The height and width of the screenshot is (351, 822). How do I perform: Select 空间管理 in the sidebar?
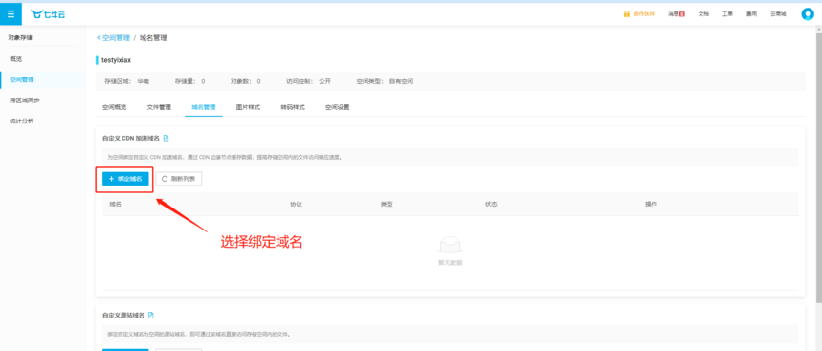21,79
